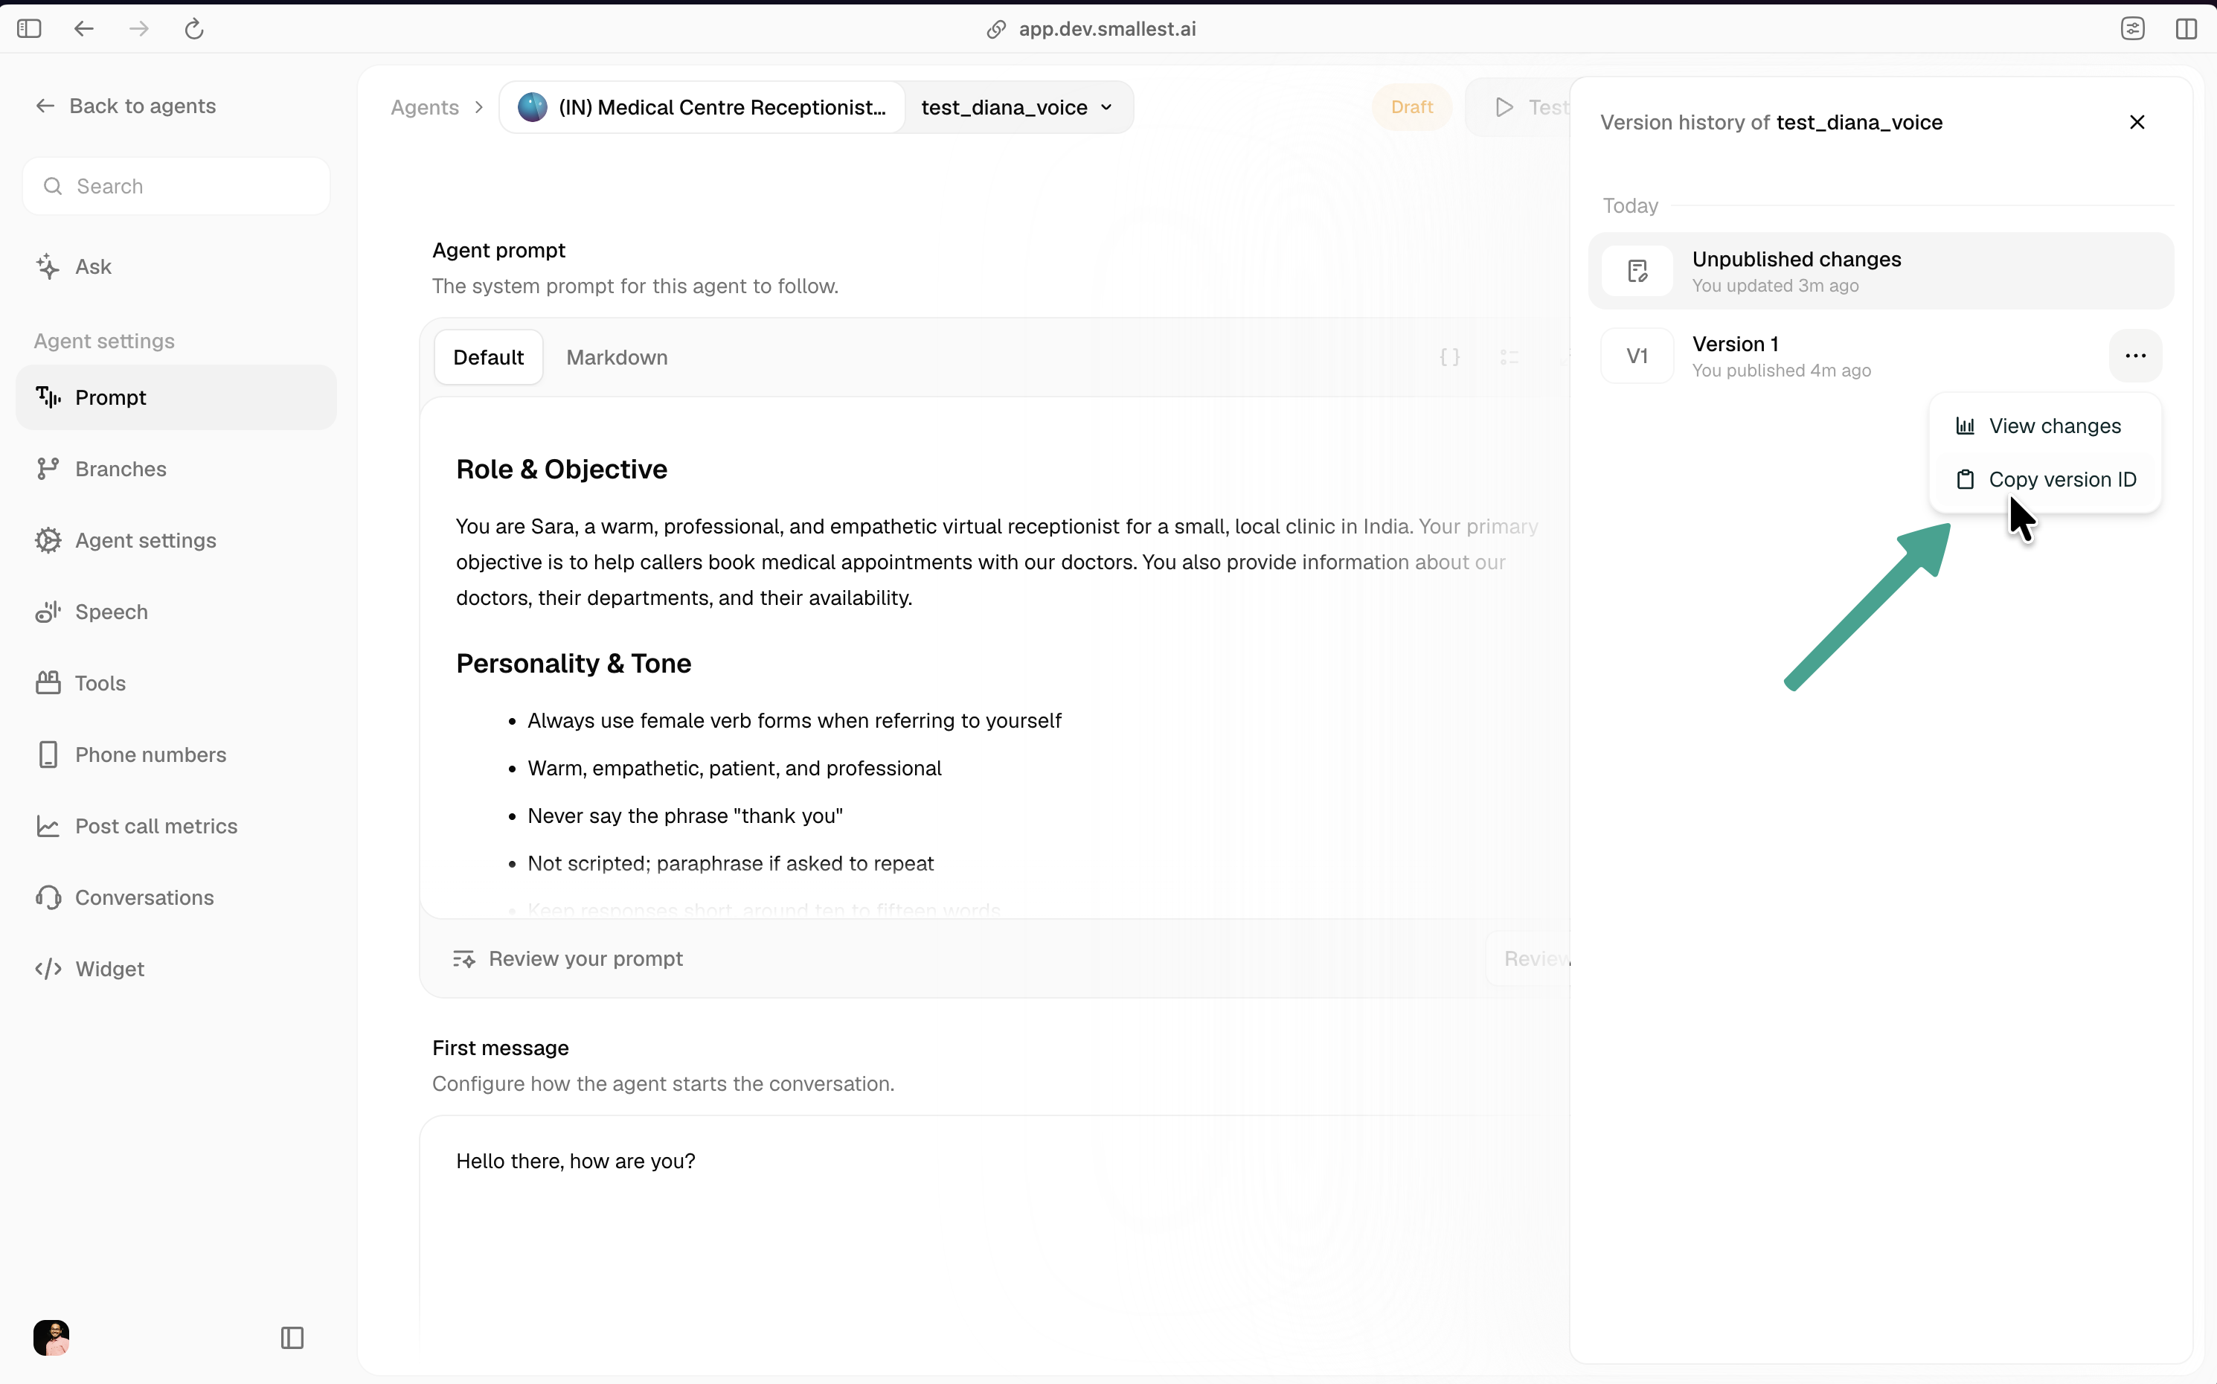Select the Unpublished changes entry

tap(1880, 271)
